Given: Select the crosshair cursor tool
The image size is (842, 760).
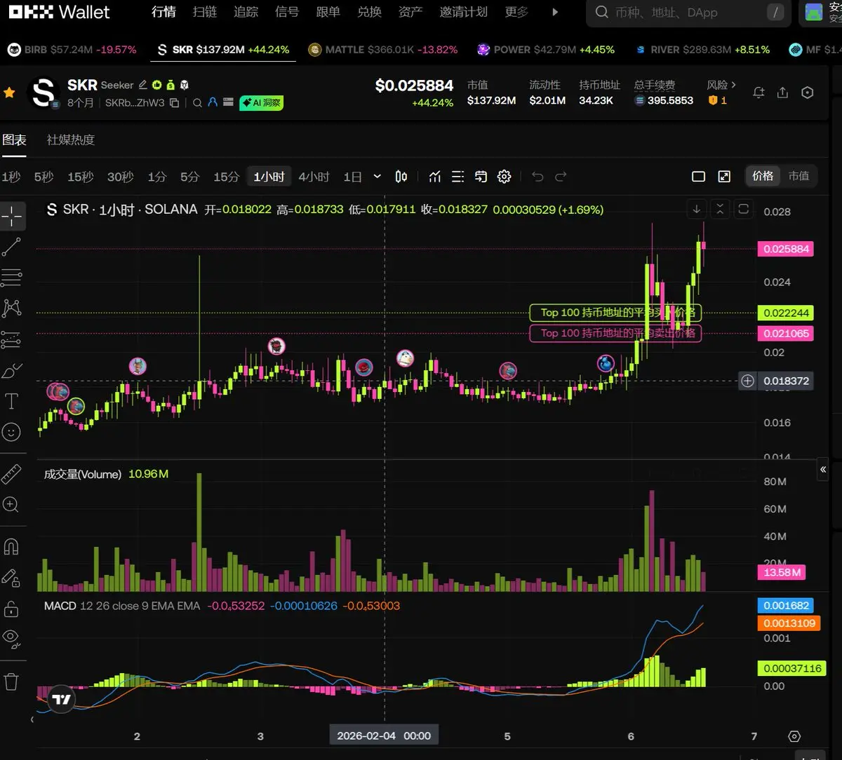Looking at the screenshot, I should (11, 217).
